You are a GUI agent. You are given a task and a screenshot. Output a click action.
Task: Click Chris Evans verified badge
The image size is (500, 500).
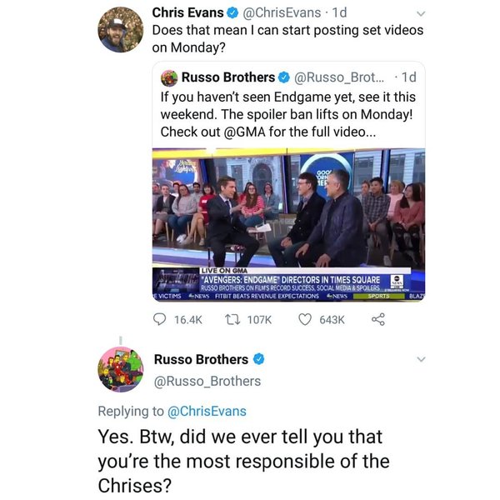click(232, 12)
